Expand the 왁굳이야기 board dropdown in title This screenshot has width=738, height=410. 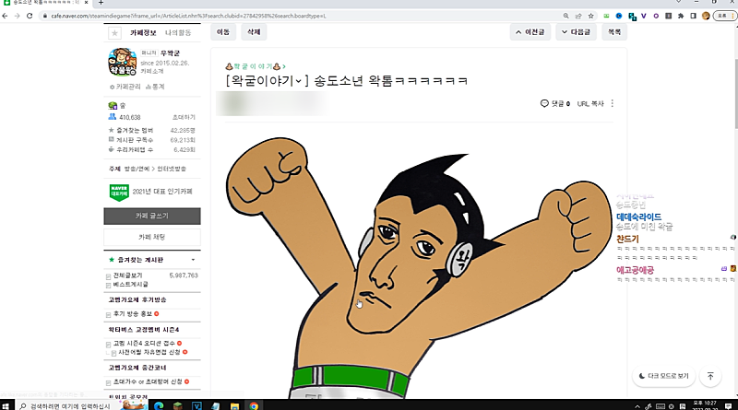coord(285,66)
